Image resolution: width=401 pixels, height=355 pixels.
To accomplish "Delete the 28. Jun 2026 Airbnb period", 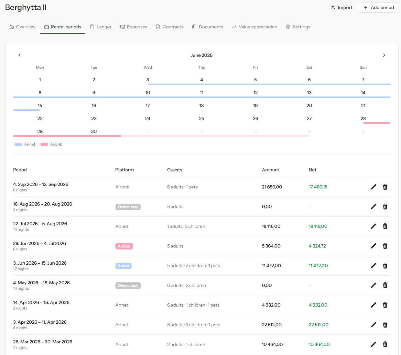I will (x=385, y=246).
